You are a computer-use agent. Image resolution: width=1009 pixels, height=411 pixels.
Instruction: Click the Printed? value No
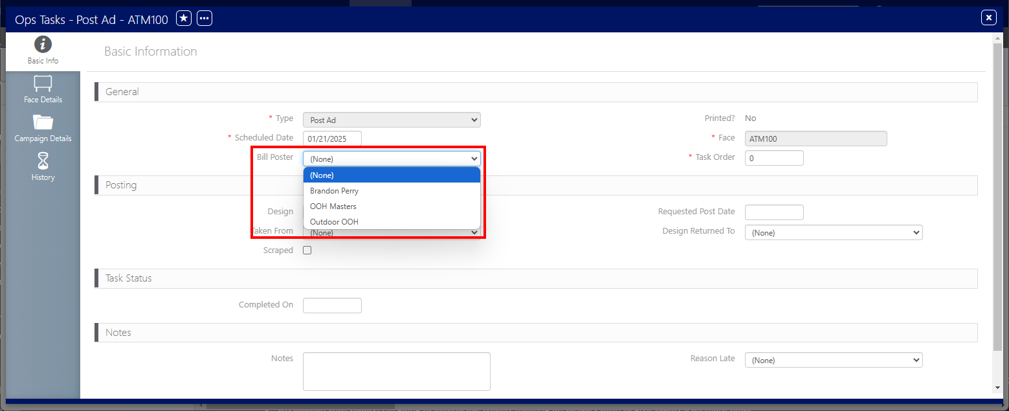point(751,118)
